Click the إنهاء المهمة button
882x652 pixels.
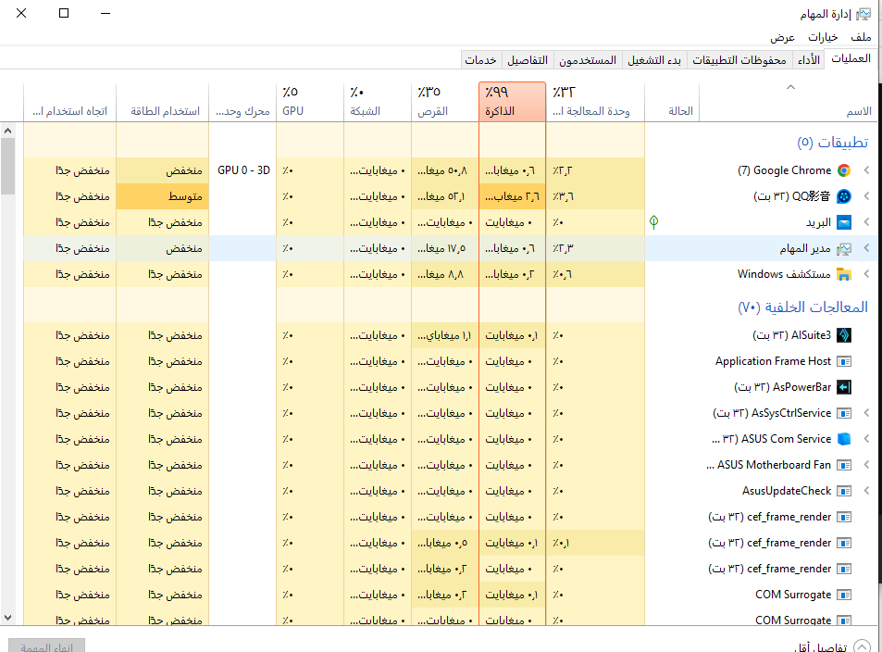[x=47, y=647]
